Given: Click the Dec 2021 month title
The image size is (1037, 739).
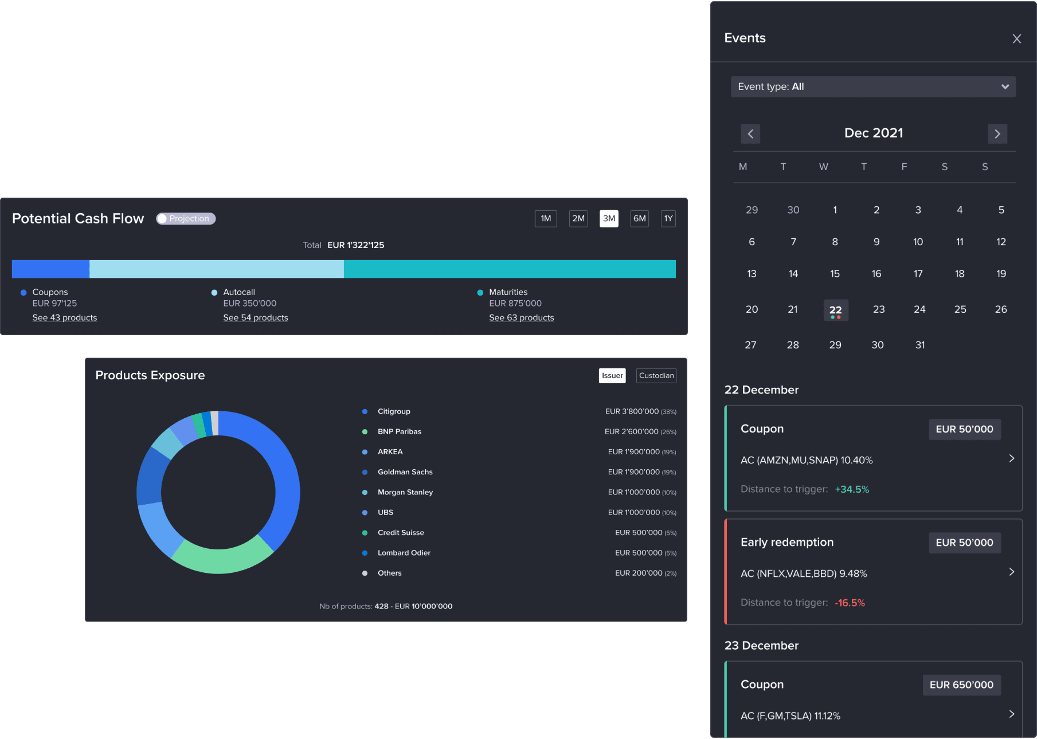Looking at the screenshot, I should pos(874,133).
